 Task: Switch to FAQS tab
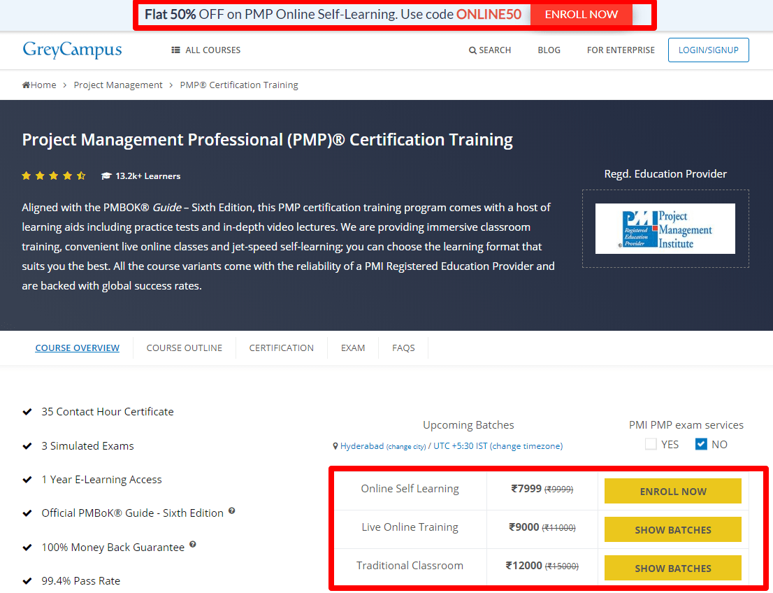tap(403, 348)
